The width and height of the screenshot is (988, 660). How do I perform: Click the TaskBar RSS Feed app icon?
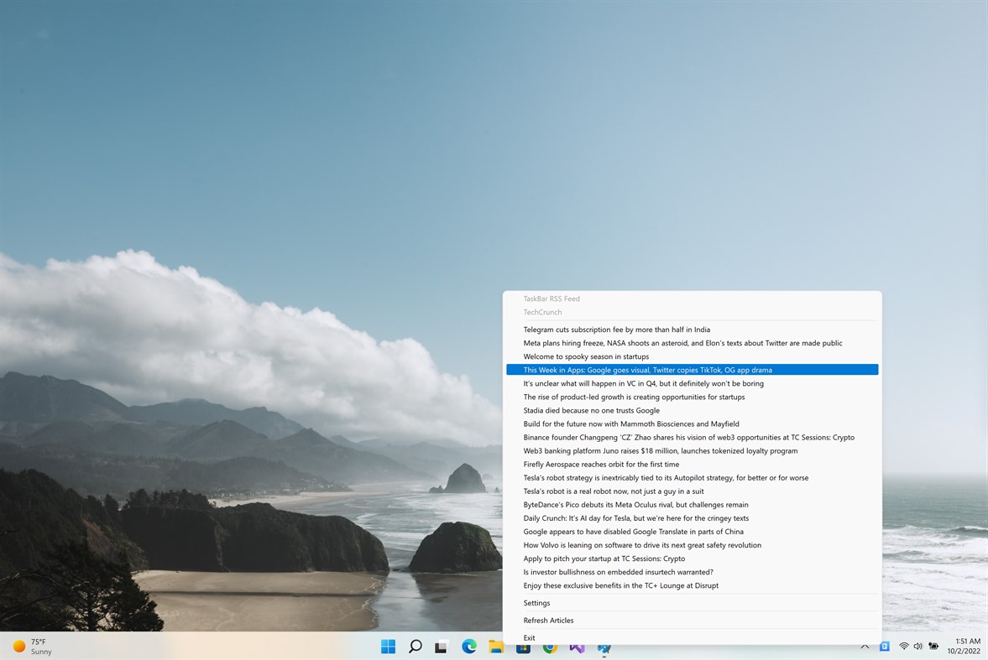pyautogui.click(x=604, y=647)
